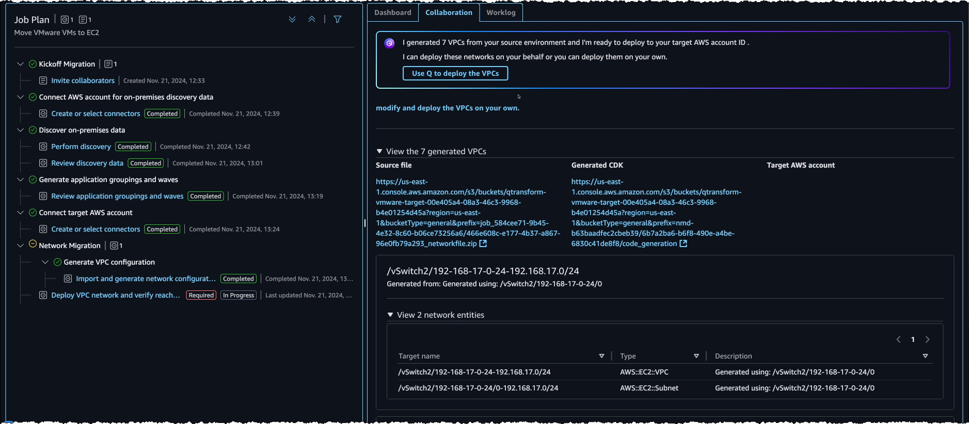
Task: Click the filter icon in Job Plan header
Action: [338, 20]
